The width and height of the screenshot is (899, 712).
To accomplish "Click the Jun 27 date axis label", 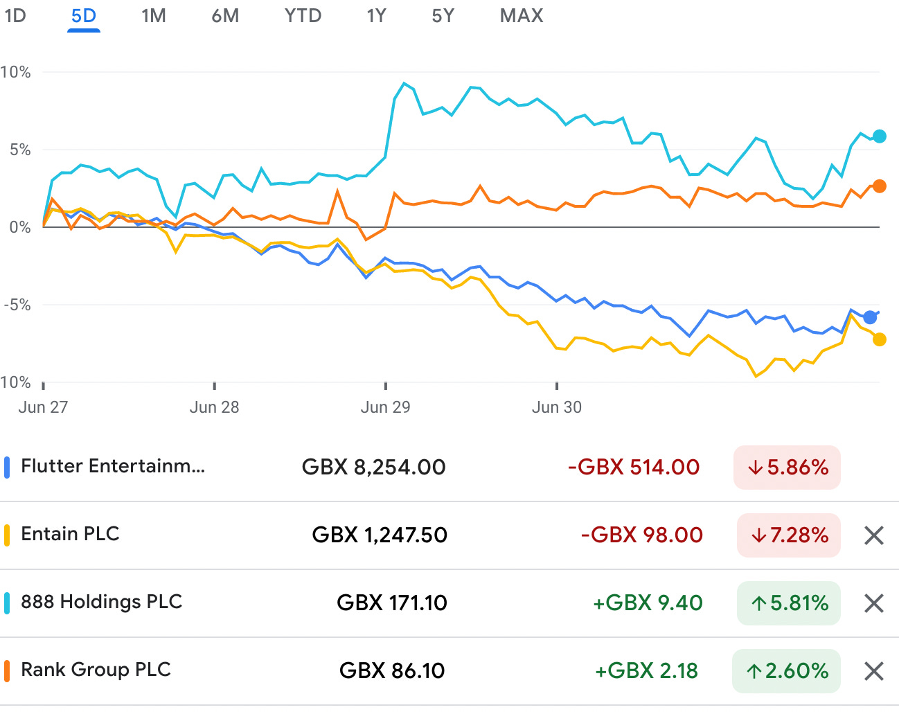I will point(43,407).
